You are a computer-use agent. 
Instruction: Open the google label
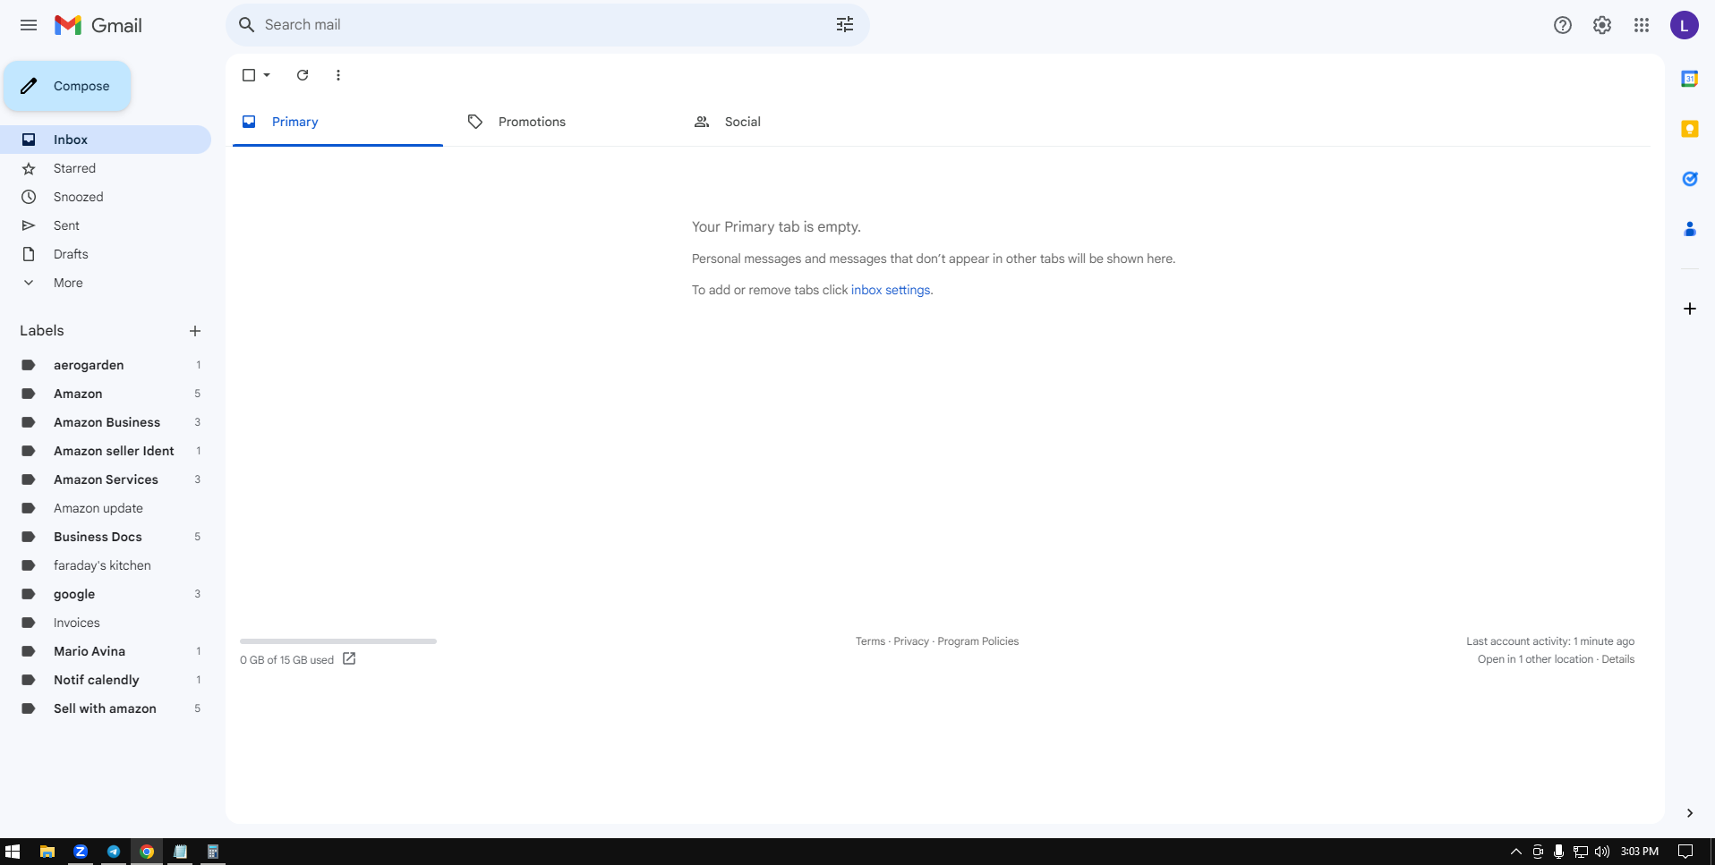click(106, 594)
